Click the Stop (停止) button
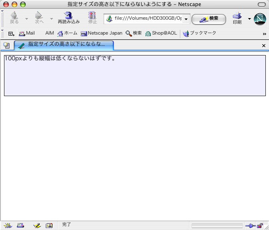 [92, 18]
